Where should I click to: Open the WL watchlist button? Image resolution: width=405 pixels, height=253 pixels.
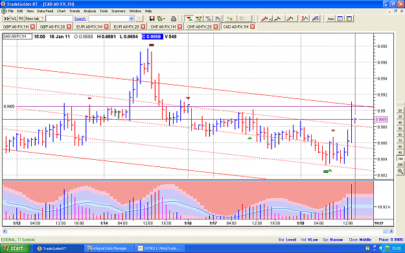[x=14, y=19]
